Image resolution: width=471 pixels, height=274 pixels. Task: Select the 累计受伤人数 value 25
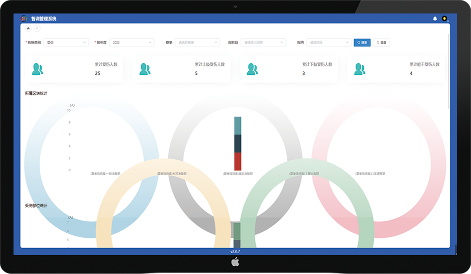coord(97,73)
